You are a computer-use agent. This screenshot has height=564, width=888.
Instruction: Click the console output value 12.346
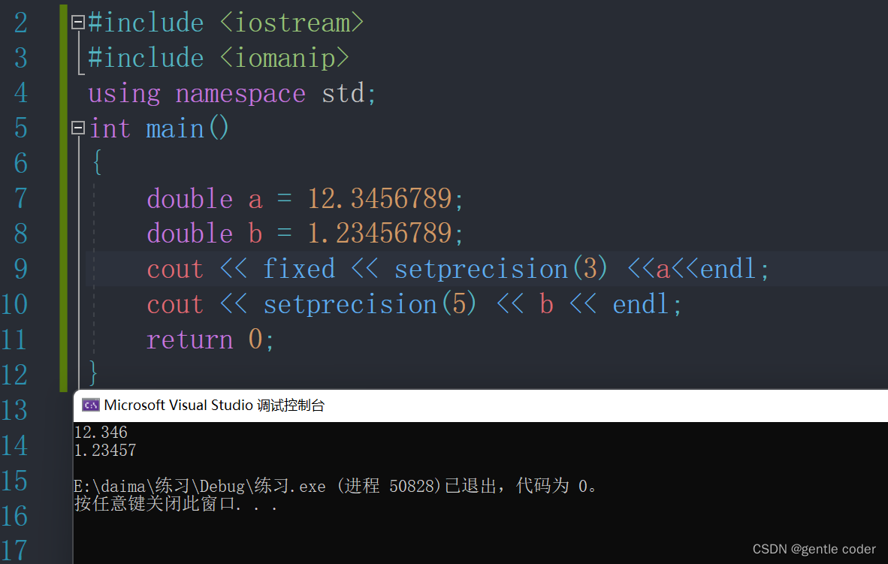click(x=101, y=432)
